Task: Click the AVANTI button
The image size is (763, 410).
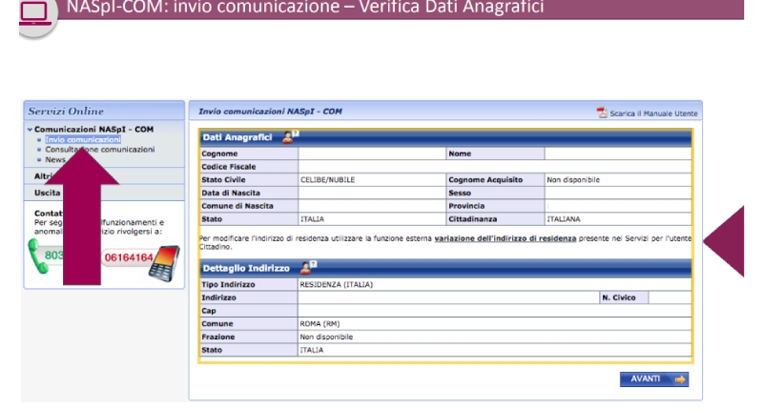Action: tap(654, 379)
